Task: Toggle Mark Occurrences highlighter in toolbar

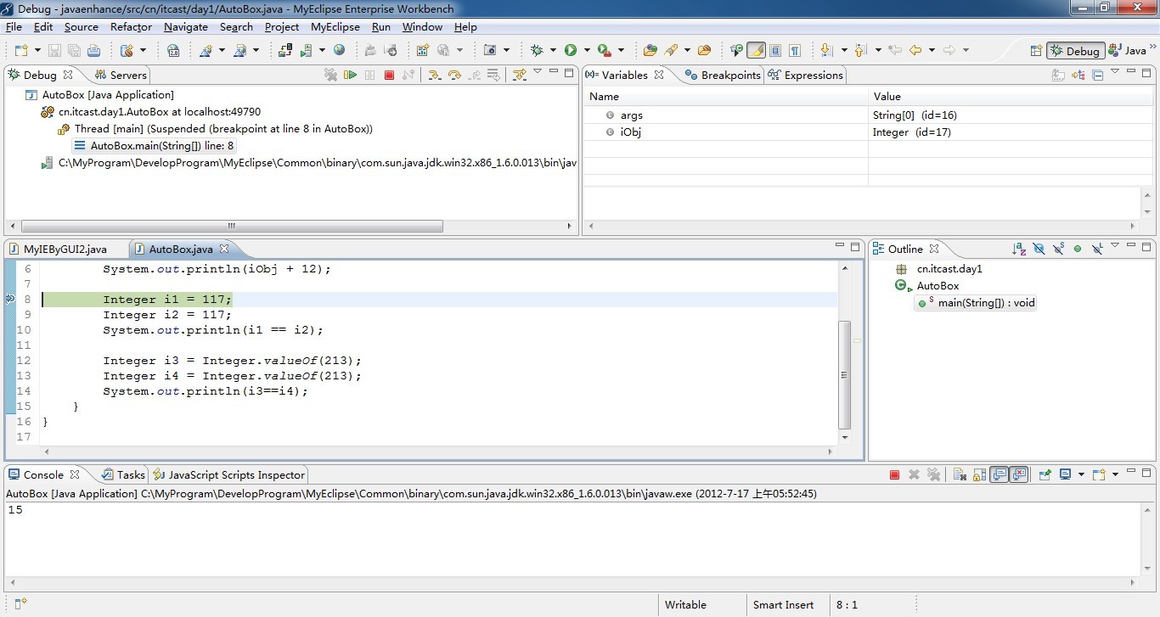Action: tap(755, 50)
